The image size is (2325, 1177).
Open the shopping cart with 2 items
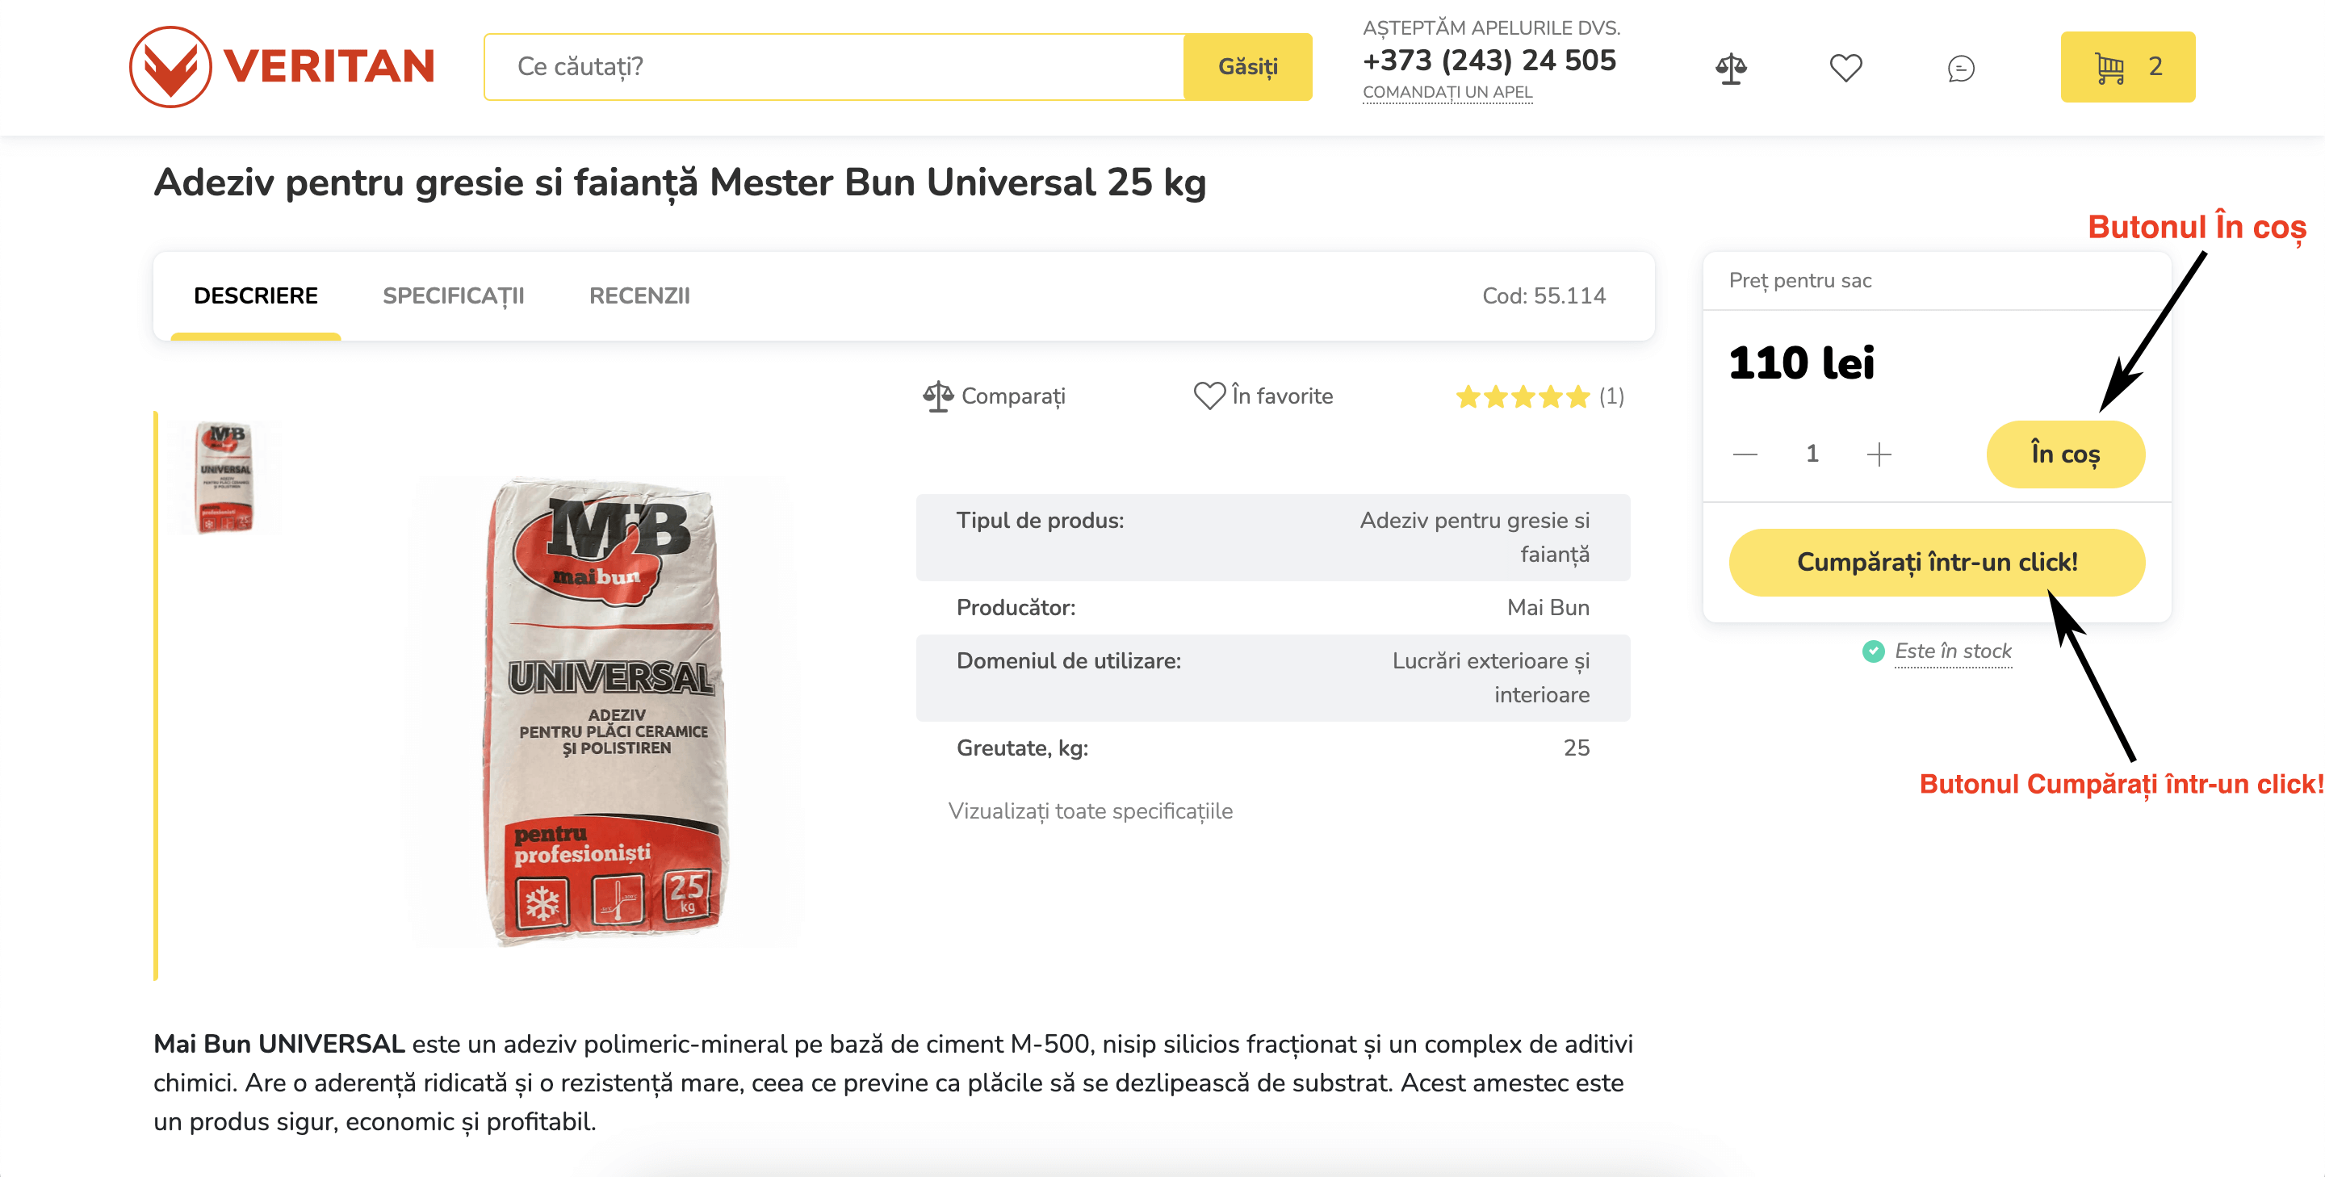pos(2127,67)
